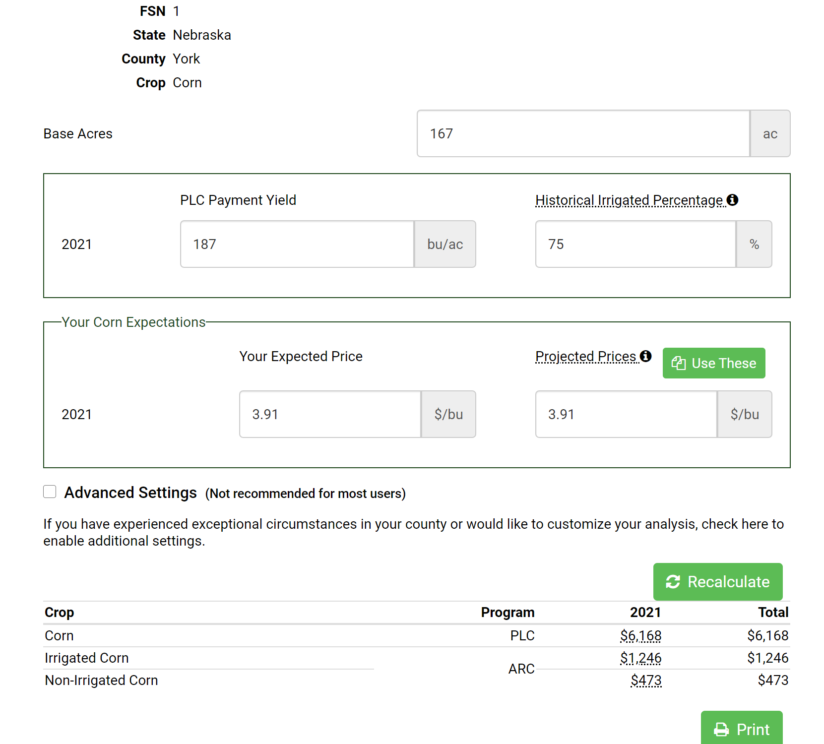Click the copy icon on Use These
This screenshot has height=744, width=824.
click(x=678, y=363)
